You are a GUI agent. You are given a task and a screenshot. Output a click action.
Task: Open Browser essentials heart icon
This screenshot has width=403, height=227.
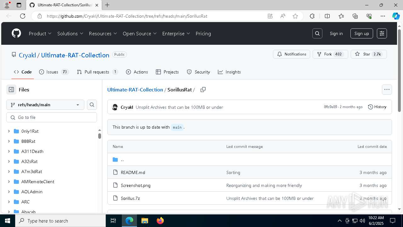click(x=369, y=16)
